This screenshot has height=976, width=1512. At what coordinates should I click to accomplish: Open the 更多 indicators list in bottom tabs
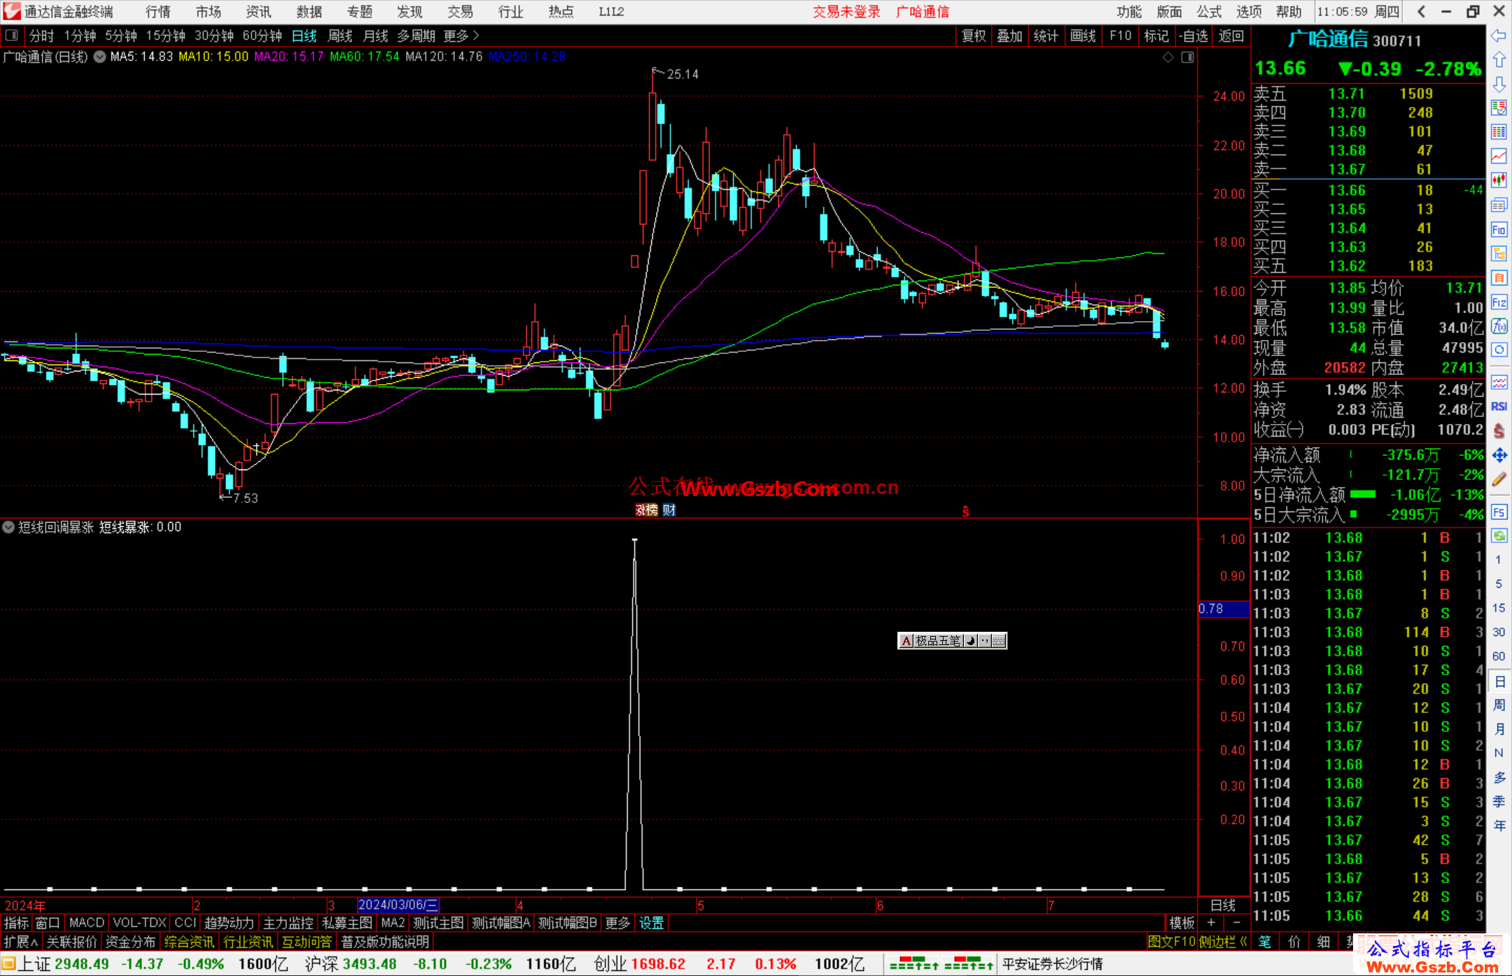pos(617,923)
